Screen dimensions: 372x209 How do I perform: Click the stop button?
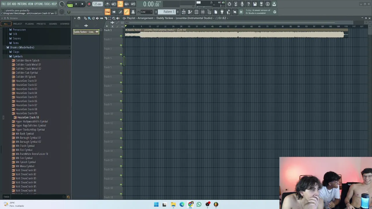pos(83,4)
